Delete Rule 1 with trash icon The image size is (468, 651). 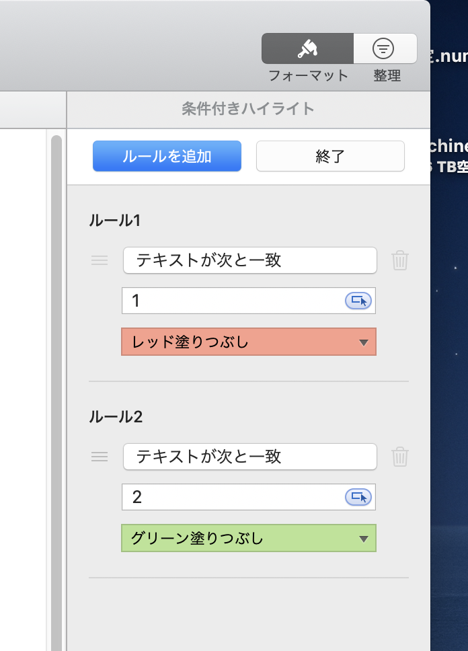click(x=400, y=260)
